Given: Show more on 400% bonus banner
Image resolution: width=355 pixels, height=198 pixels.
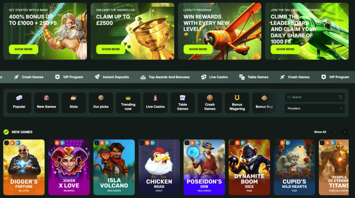Looking at the screenshot, I should 24,49.
